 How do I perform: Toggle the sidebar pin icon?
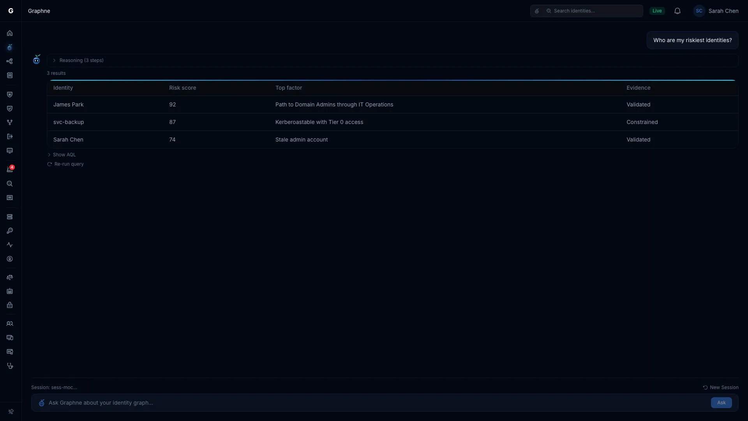coord(11,412)
